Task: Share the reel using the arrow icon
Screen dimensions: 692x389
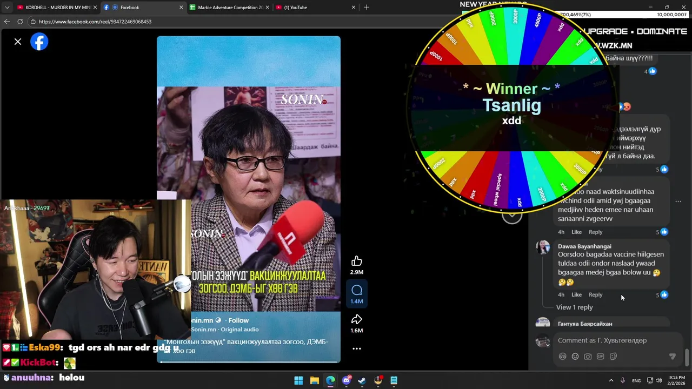Action: (x=357, y=319)
